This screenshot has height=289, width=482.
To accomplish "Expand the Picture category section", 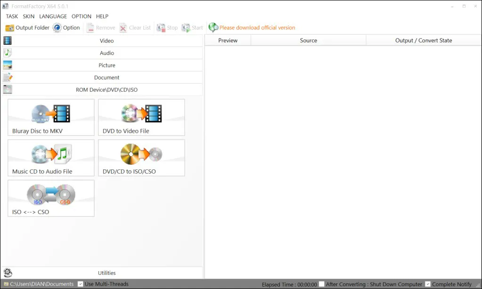I will pyautogui.click(x=106, y=65).
